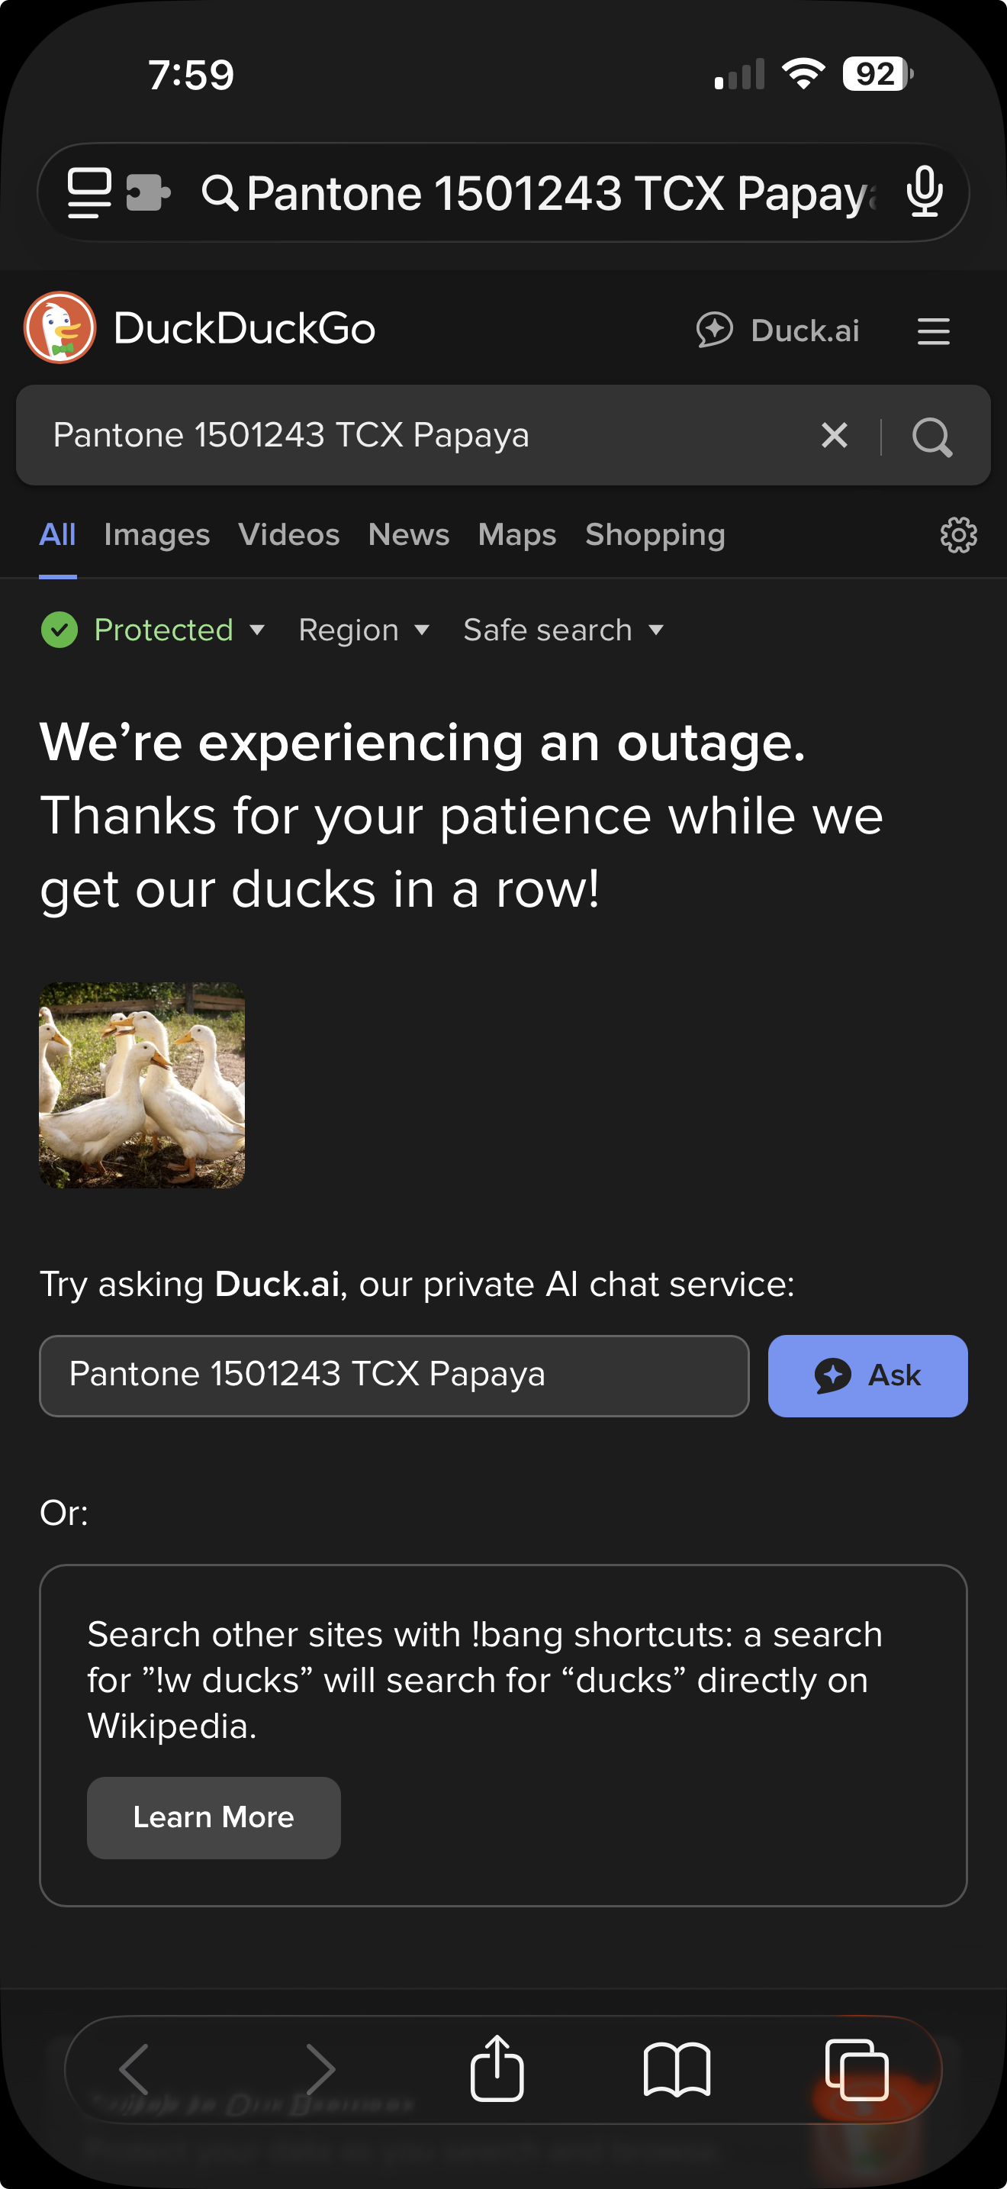Viewport: 1007px width, 2189px height.
Task: Click the blue Ask button
Action: (x=867, y=1375)
